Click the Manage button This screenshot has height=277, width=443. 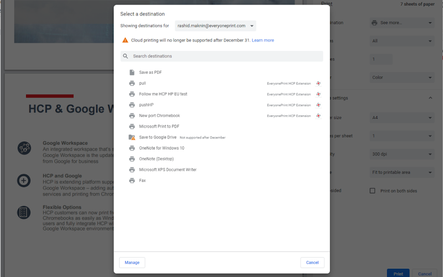(x=132, y=263)
